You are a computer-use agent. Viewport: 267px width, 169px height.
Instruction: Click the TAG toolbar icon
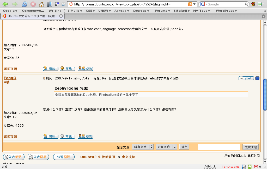[64, 4]
